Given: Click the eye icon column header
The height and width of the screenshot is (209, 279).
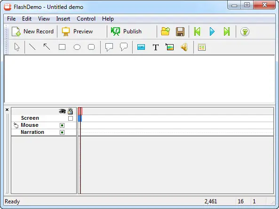Looking at the screenshot, I should [62, 111].
